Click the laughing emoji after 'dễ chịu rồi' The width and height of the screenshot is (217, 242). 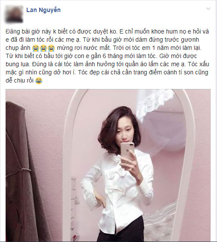[38, 81]
